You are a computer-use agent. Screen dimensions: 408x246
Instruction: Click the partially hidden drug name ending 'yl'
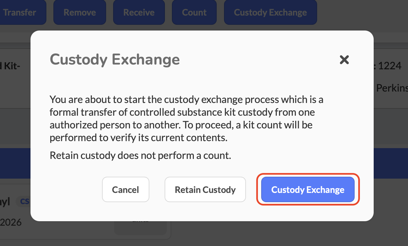click(5, 201)
